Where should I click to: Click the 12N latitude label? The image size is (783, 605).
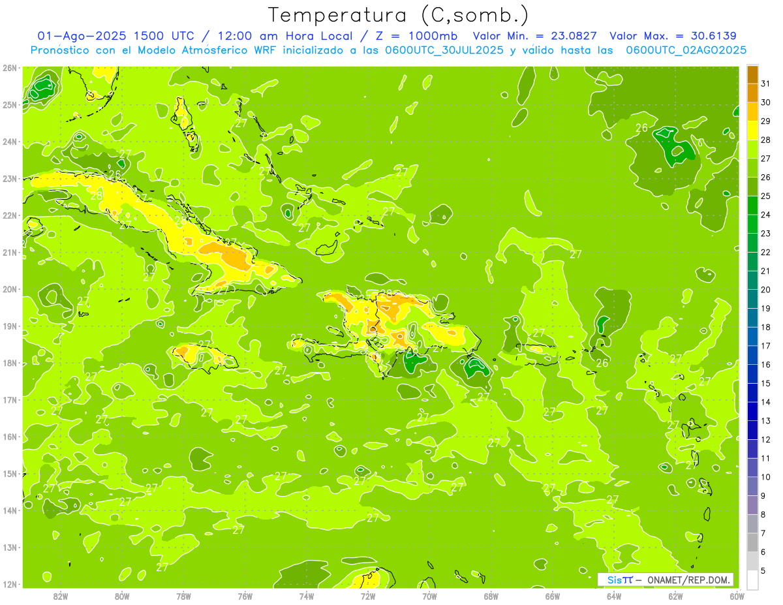(9, 584)
